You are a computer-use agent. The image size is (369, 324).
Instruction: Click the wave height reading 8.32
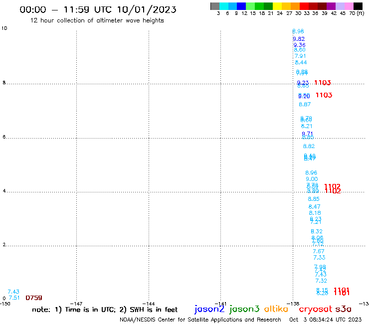317,231
